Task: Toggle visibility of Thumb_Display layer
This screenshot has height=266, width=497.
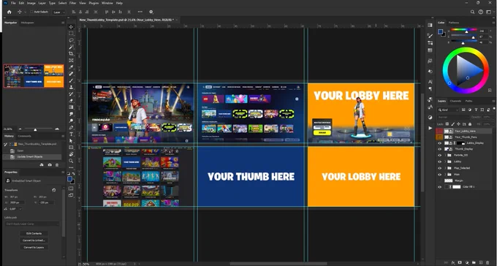Action: (x=439, y=149)
